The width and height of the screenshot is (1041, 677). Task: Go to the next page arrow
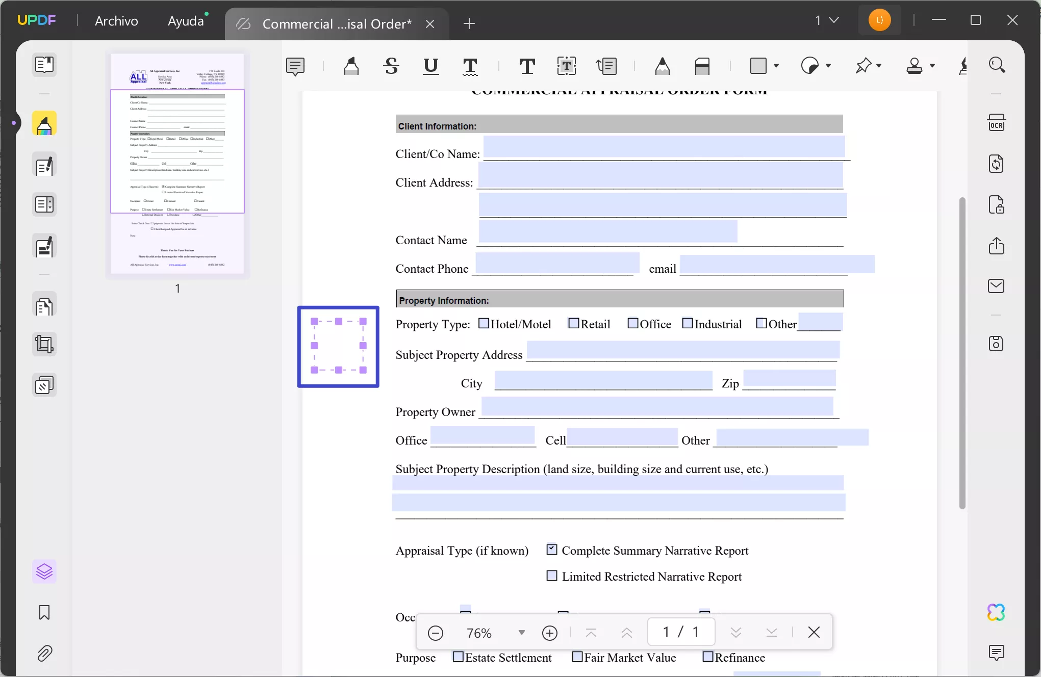[735, 633]
